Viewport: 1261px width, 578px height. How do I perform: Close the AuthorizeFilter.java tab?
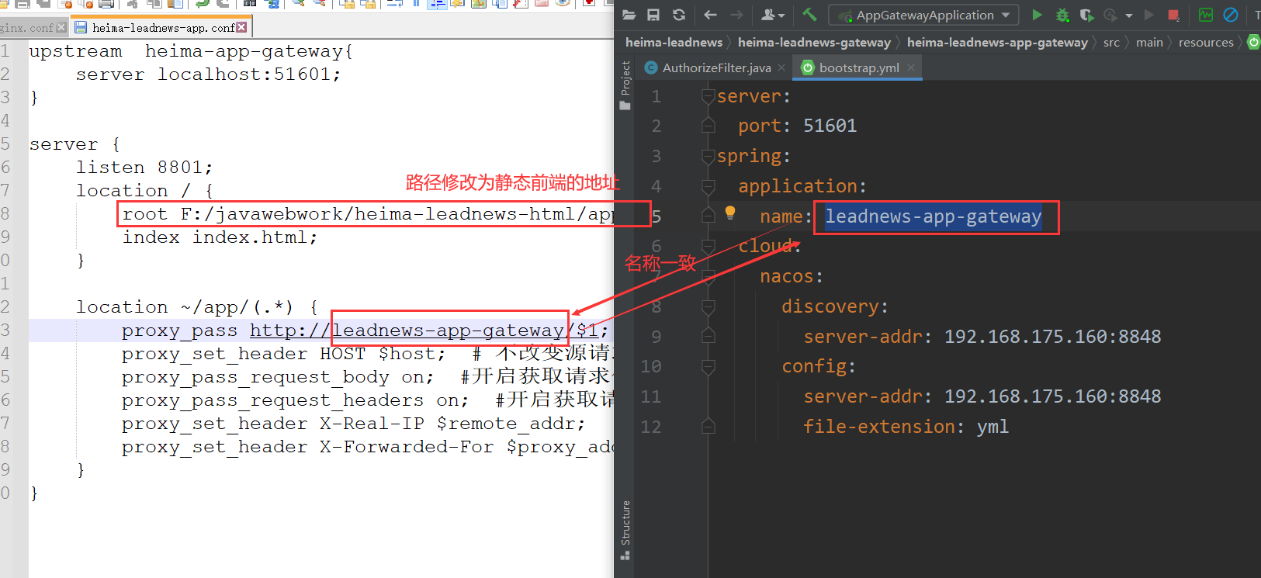(781, 67)
